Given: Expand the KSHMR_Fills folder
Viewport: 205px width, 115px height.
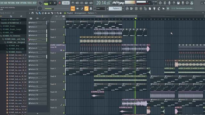Looking at the screenshot, I should (x=8, y=33).
